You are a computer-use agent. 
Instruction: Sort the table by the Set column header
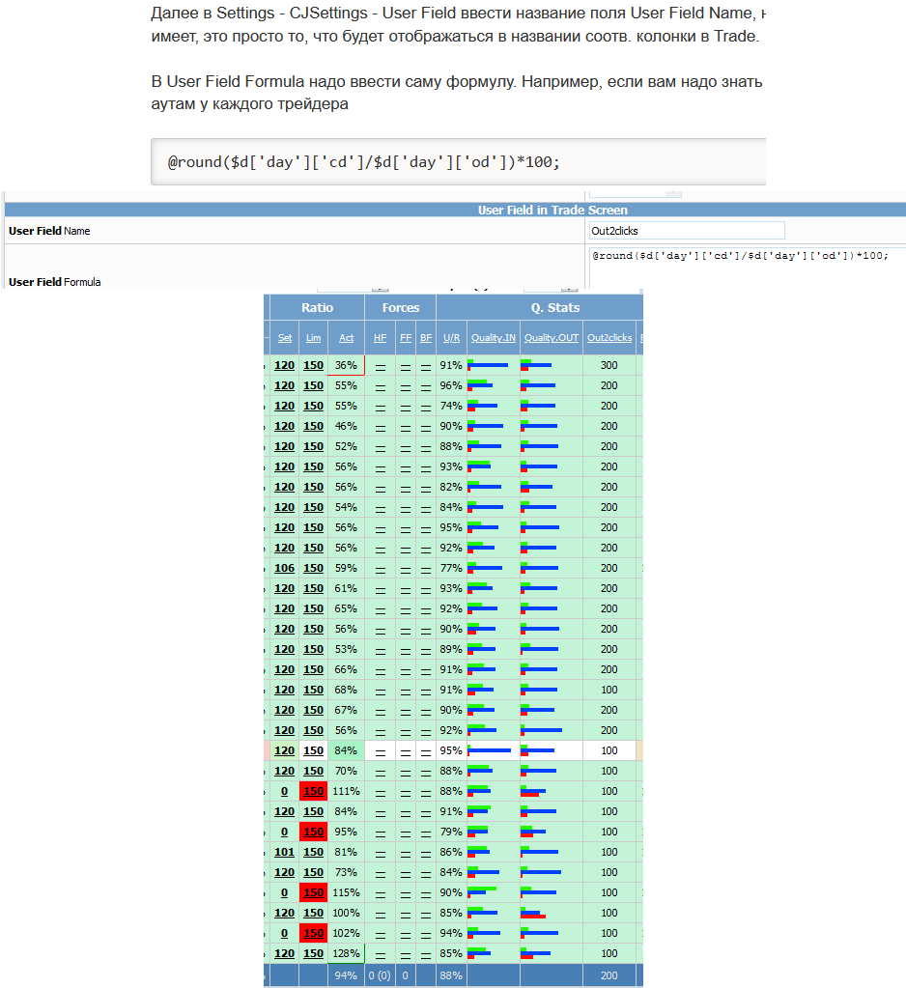click(x=285, y=338)
